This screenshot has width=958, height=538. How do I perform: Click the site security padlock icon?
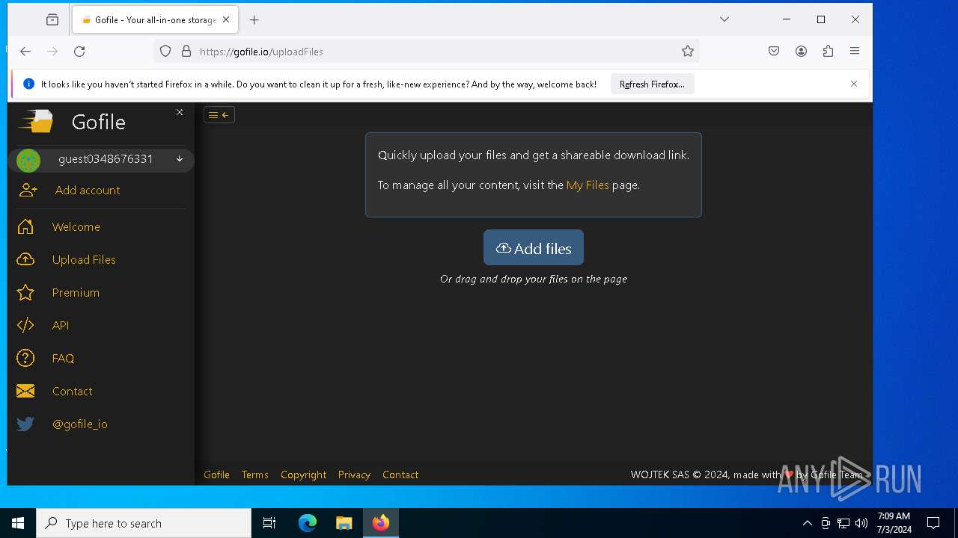[186, 52]
